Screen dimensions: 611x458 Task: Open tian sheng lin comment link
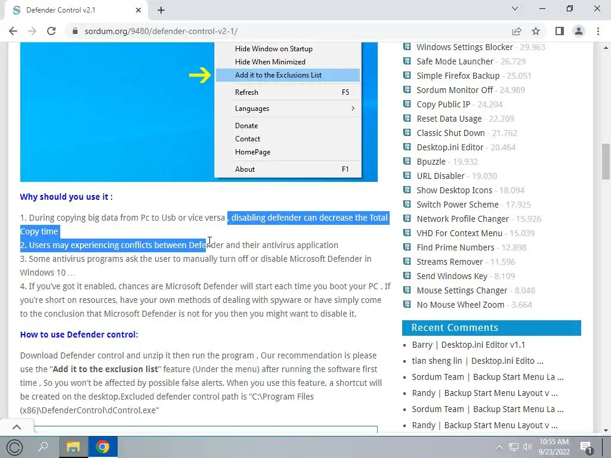[477, 361]
